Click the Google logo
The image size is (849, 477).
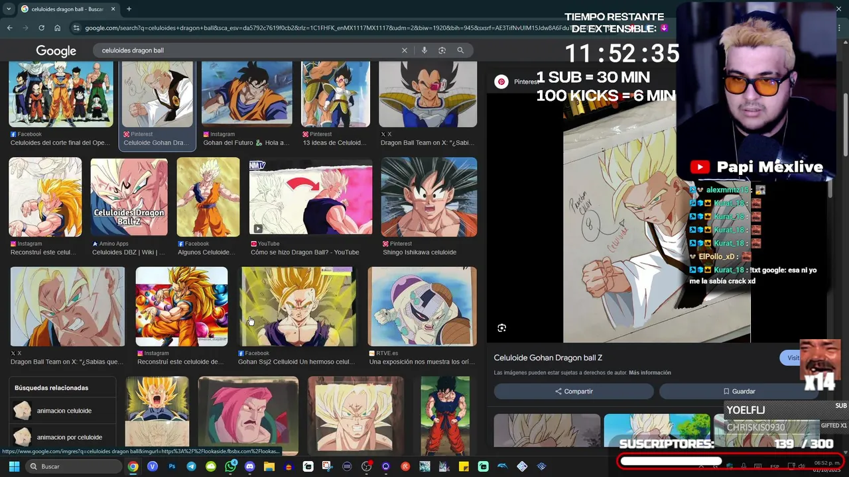pyautogui.click(x=56, y=51)
